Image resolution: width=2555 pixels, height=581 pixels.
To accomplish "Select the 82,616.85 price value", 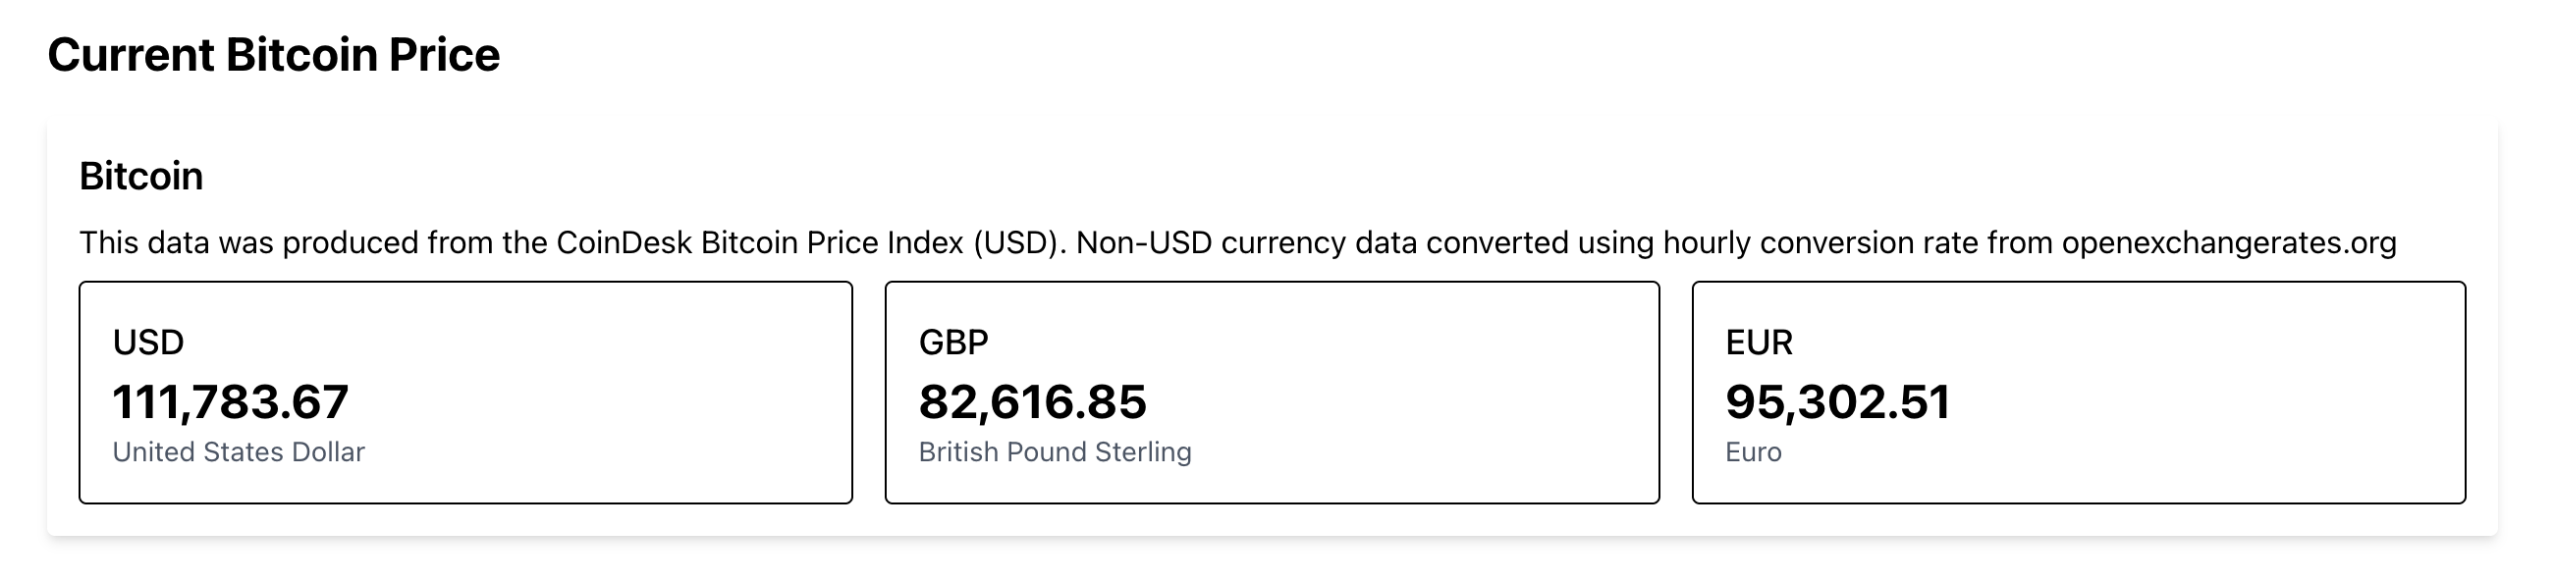I will pyautogui.click(x=1033, y=401).
